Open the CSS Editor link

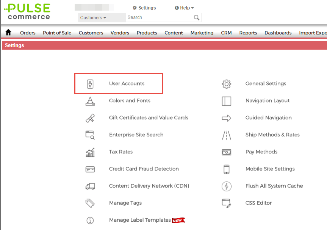[x=258, y=203]
